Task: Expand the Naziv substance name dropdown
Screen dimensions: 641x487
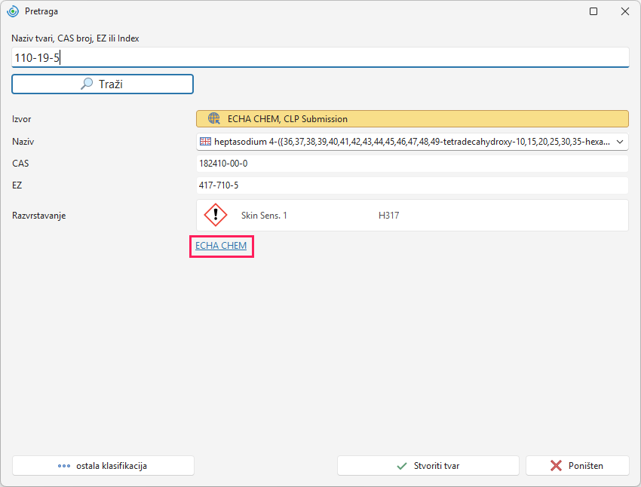Action: [620, 142]
